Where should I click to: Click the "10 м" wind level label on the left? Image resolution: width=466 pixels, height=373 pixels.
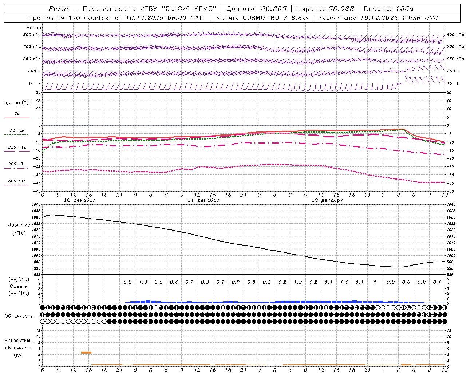[x=35, y=83]
